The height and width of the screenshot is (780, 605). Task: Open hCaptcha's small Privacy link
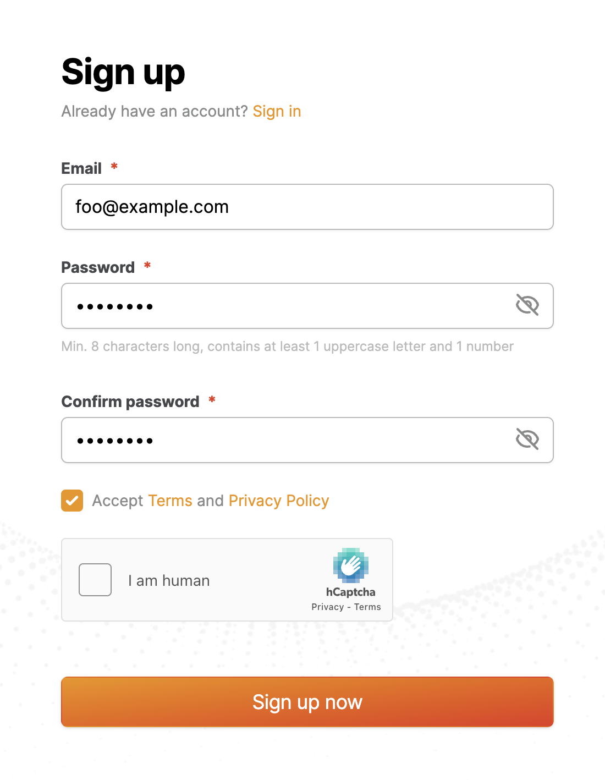(327, 607)
